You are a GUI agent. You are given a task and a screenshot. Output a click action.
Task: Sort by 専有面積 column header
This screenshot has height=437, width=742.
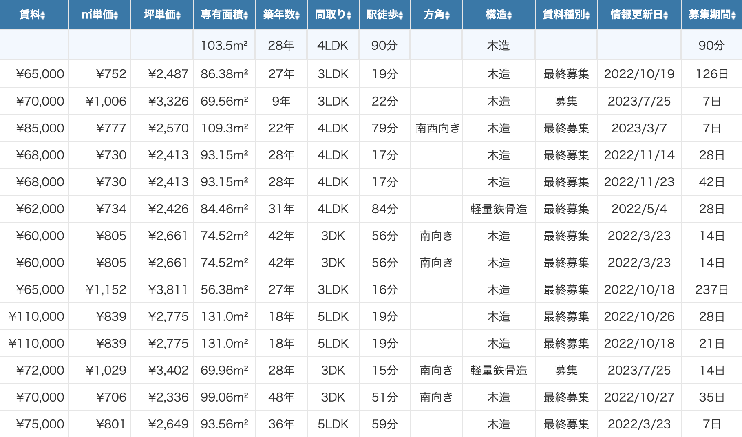pos(224,15)
